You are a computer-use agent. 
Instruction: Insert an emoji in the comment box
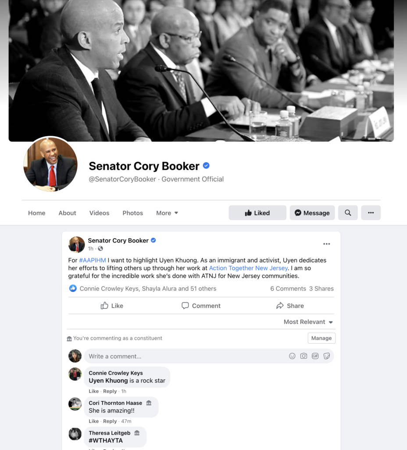coord(292,356)
